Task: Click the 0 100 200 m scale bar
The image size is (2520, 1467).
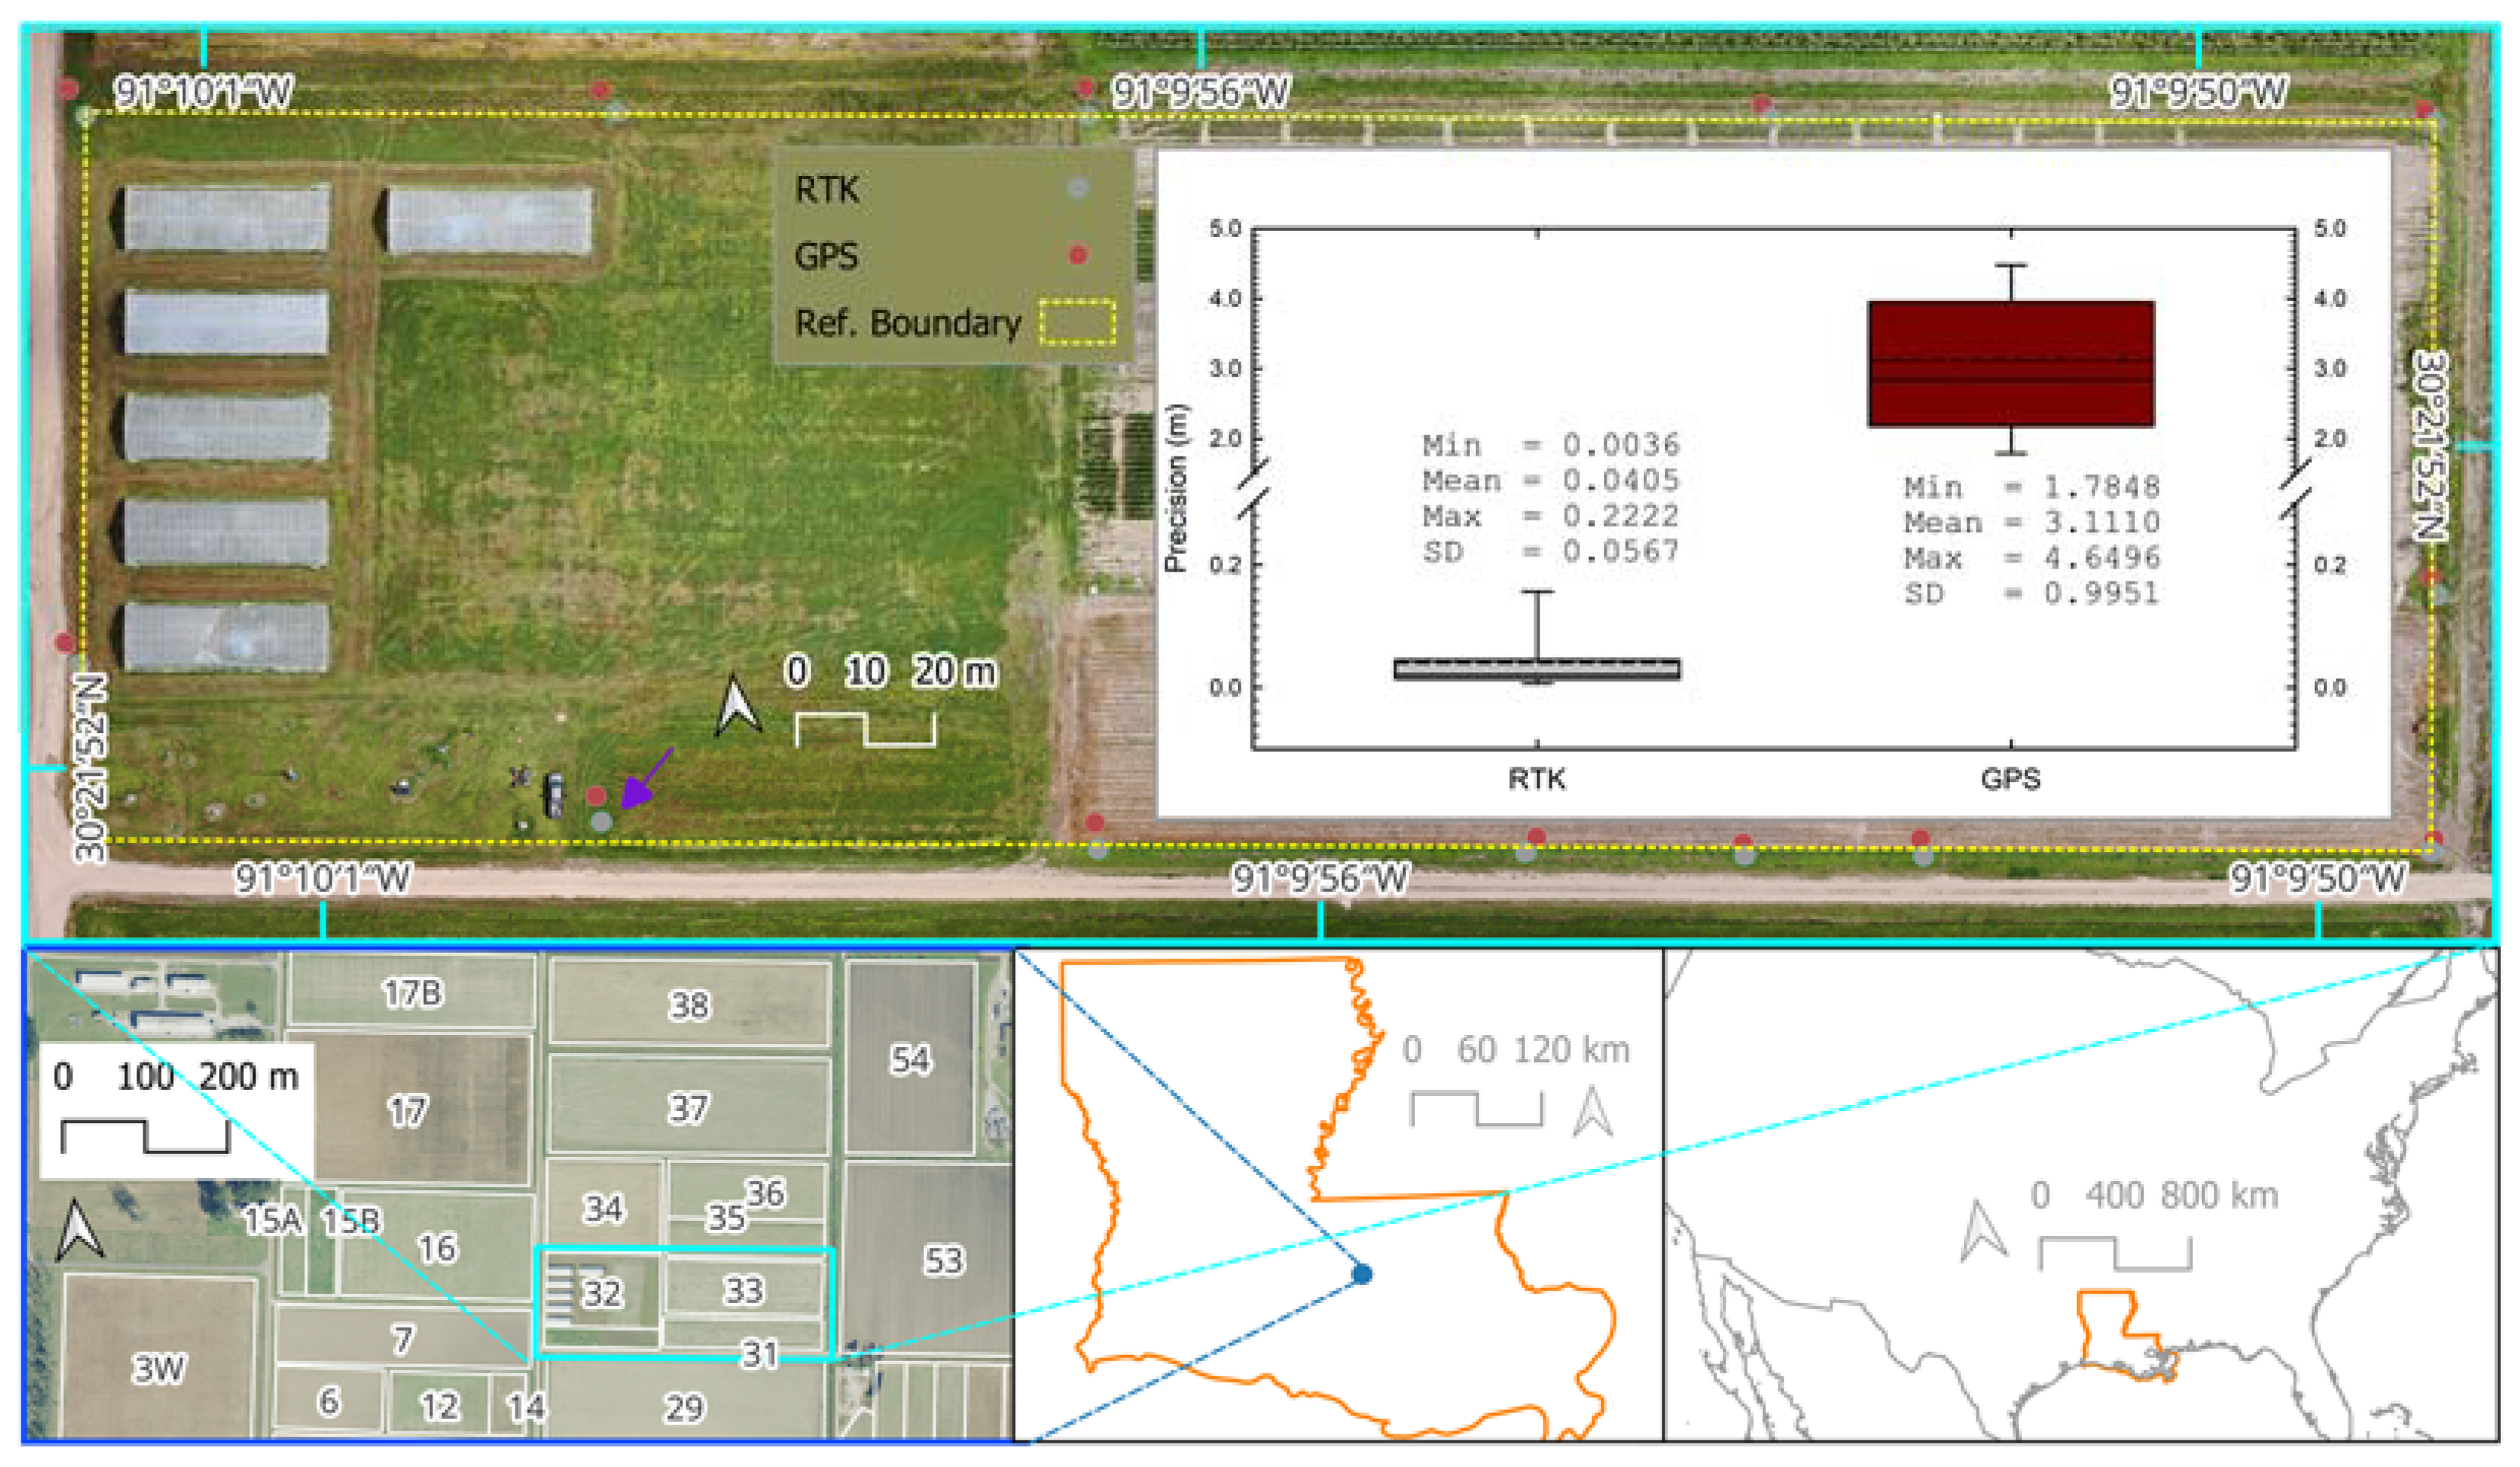Action: pyautogui.click(x=145, y=1136)
